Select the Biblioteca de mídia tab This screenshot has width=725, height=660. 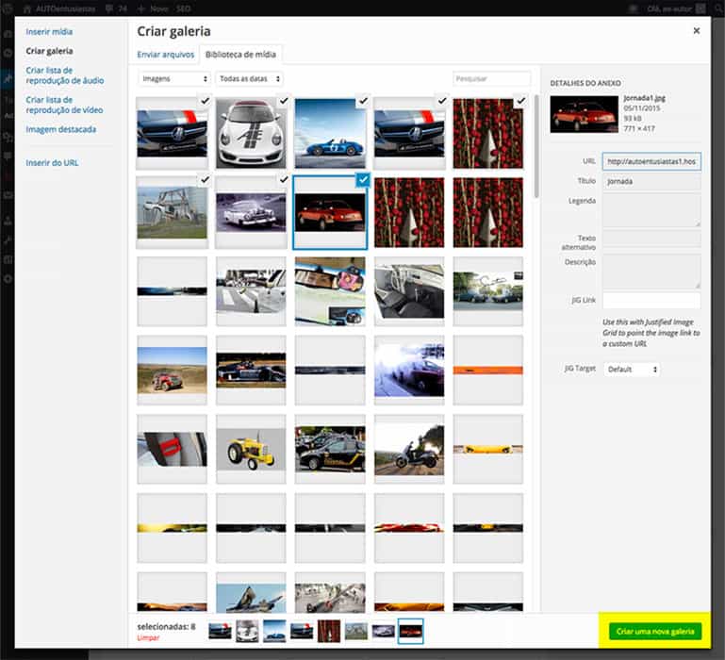click(241, 54)
